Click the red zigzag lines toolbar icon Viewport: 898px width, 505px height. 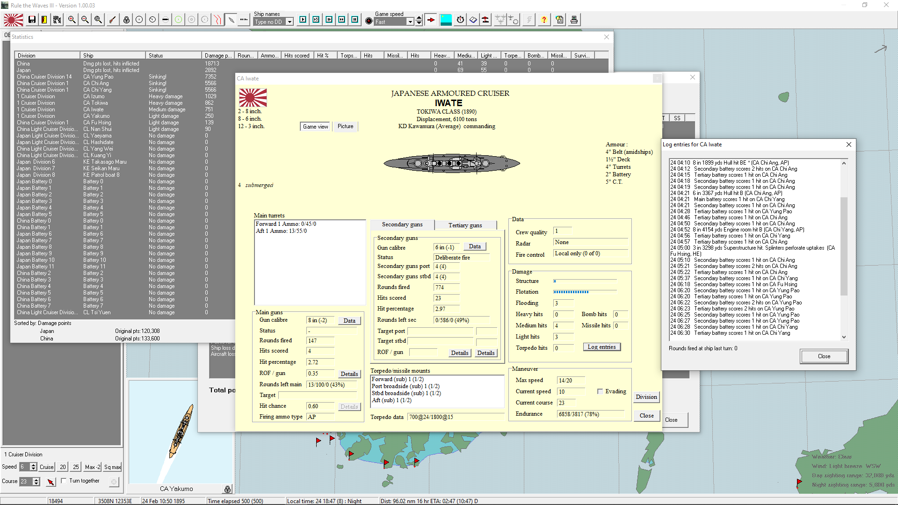[x=217, y=20]
